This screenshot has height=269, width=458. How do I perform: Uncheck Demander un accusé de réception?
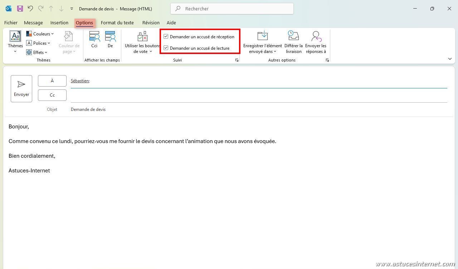[x=166, y=36]
